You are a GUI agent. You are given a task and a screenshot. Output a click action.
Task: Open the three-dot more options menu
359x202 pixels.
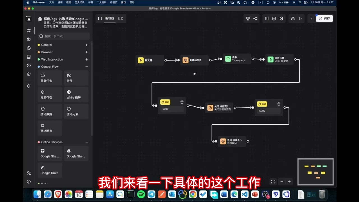(x=312, y=19)
